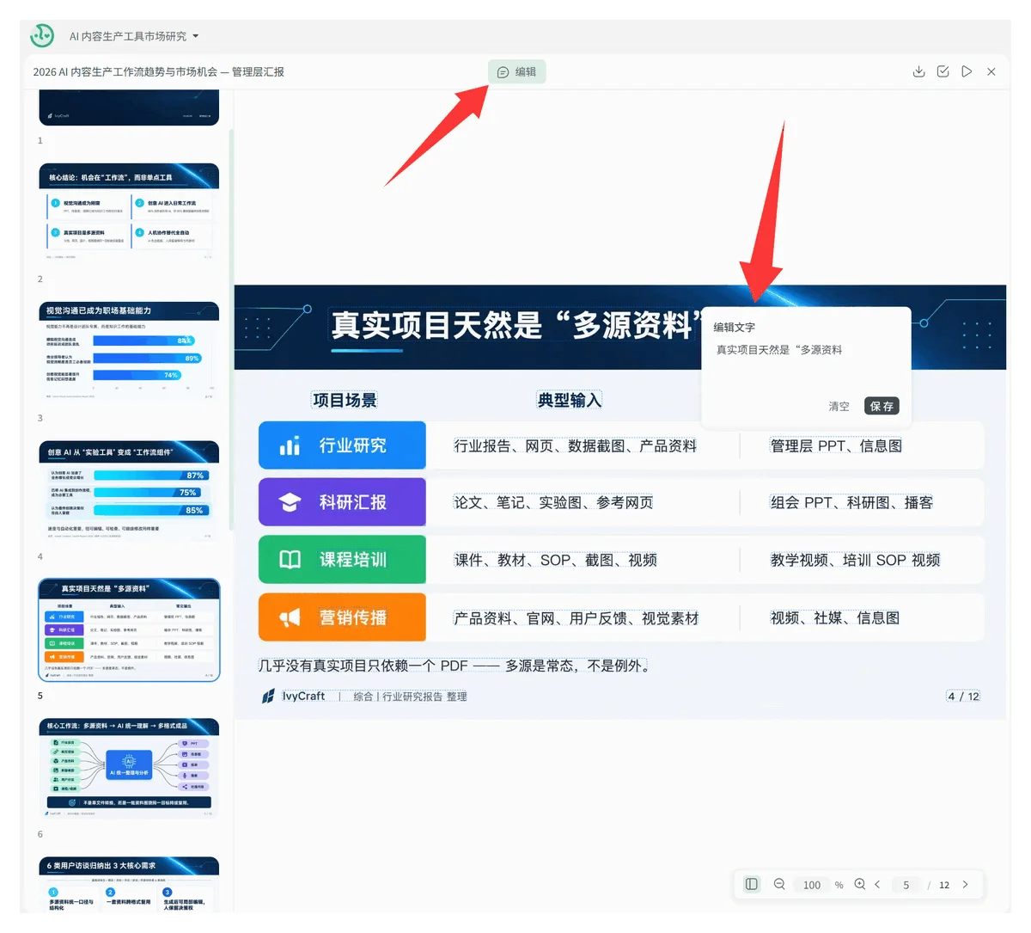
Task: Click text 教学视频、培训 SOP 视频
Action: tap(855, 560)
